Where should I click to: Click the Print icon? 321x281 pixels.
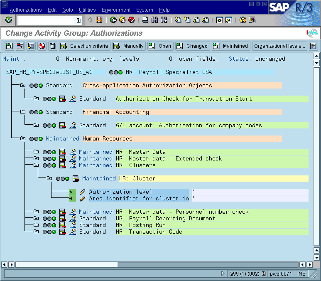[145, 20]
